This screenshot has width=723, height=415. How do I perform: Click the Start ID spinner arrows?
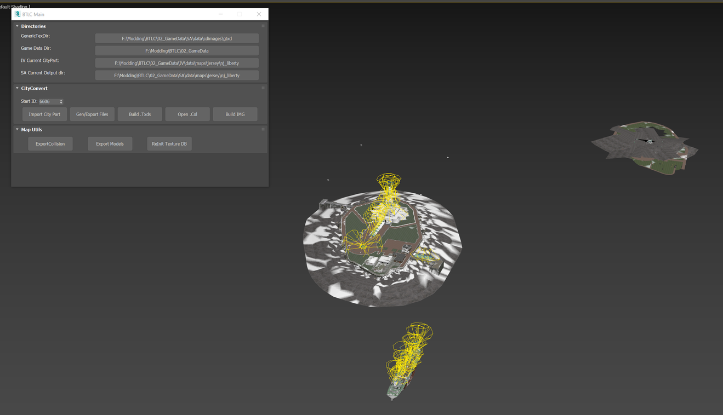[61, 101]
